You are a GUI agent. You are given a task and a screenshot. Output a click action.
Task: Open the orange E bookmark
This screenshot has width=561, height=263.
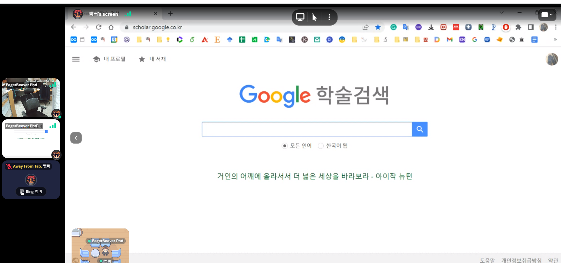point(217,40)
